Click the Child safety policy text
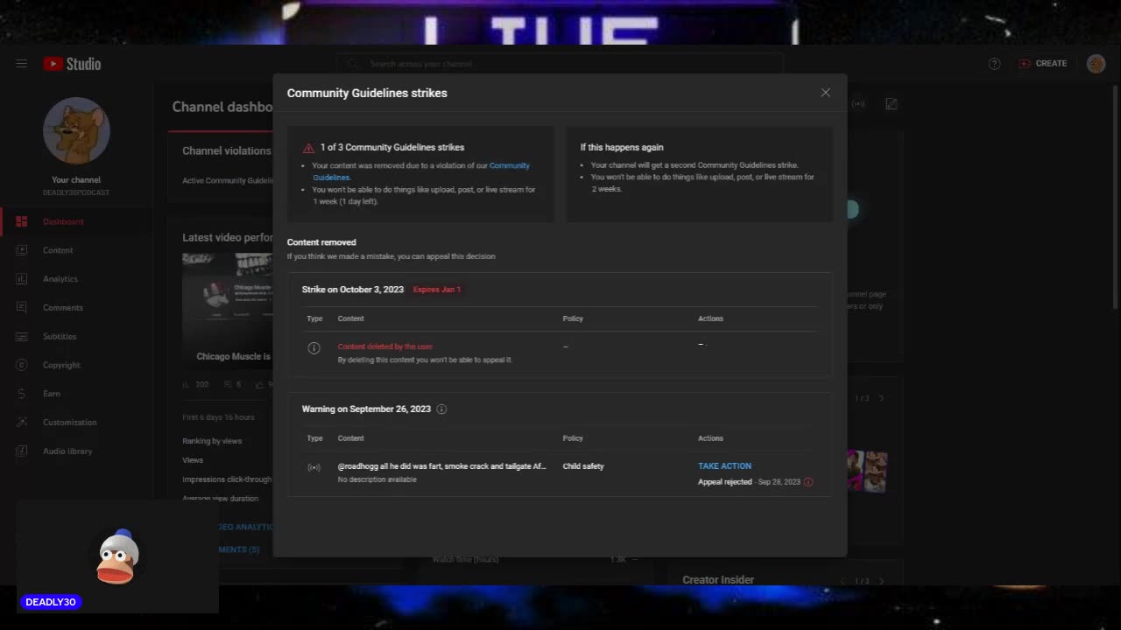Image resolution: width=1121 pixels, height=630 pixels. 583,466
